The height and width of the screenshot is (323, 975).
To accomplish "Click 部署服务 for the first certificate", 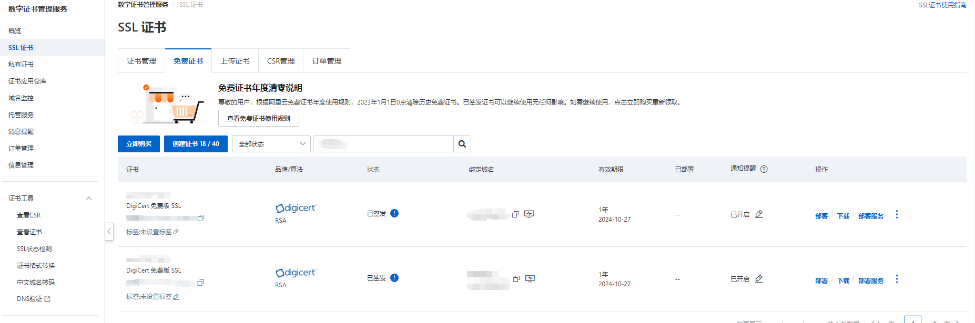I will pyautogui.click(x=871, y=216).
